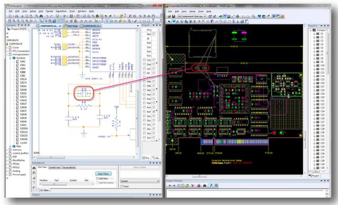This screenshot has height=205, width=338.
Task: Toggle the Add Nets checkbox in DxDatabook
Action: tap(97, 179)
